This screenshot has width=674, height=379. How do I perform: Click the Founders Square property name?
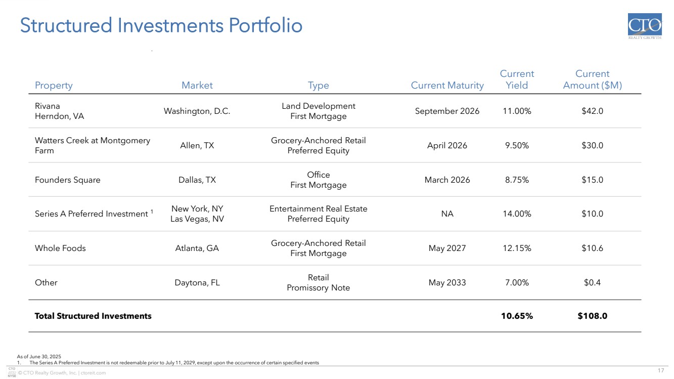[x=67, y=180]
